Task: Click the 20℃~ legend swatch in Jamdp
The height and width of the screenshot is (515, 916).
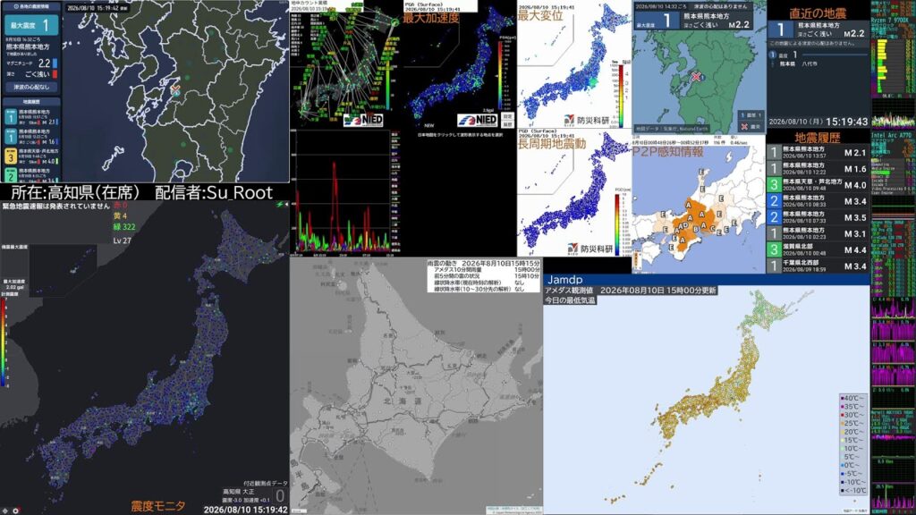Action: click(842, 432)
